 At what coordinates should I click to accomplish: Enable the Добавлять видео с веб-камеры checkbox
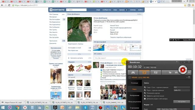(x=145, y=99)
